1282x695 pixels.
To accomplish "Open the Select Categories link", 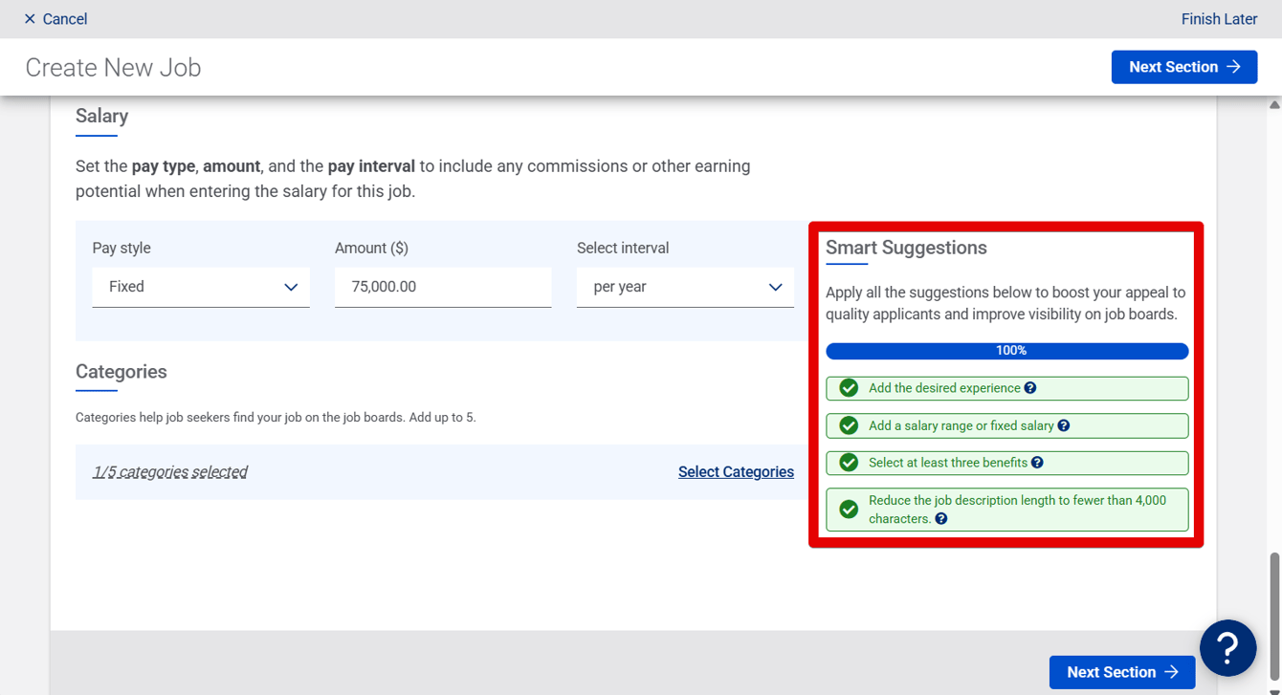I will (x=736, y=471).
